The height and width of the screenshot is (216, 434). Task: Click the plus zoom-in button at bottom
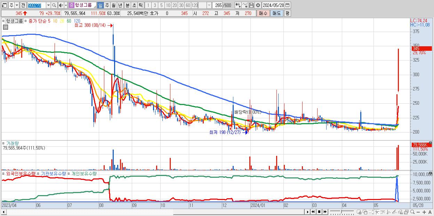(x=424, y=212)
